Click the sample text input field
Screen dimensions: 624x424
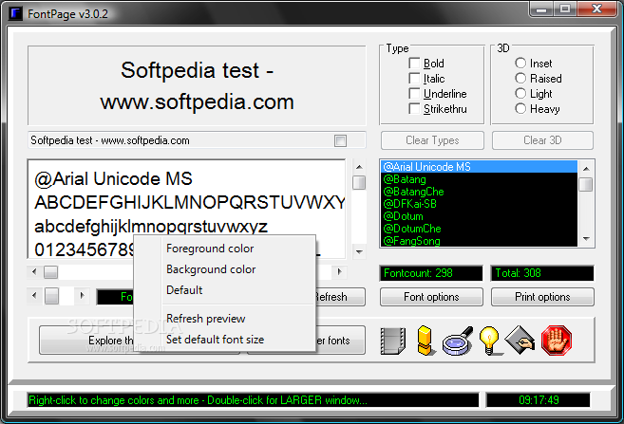pyautogui.click(x=181, y=140)
